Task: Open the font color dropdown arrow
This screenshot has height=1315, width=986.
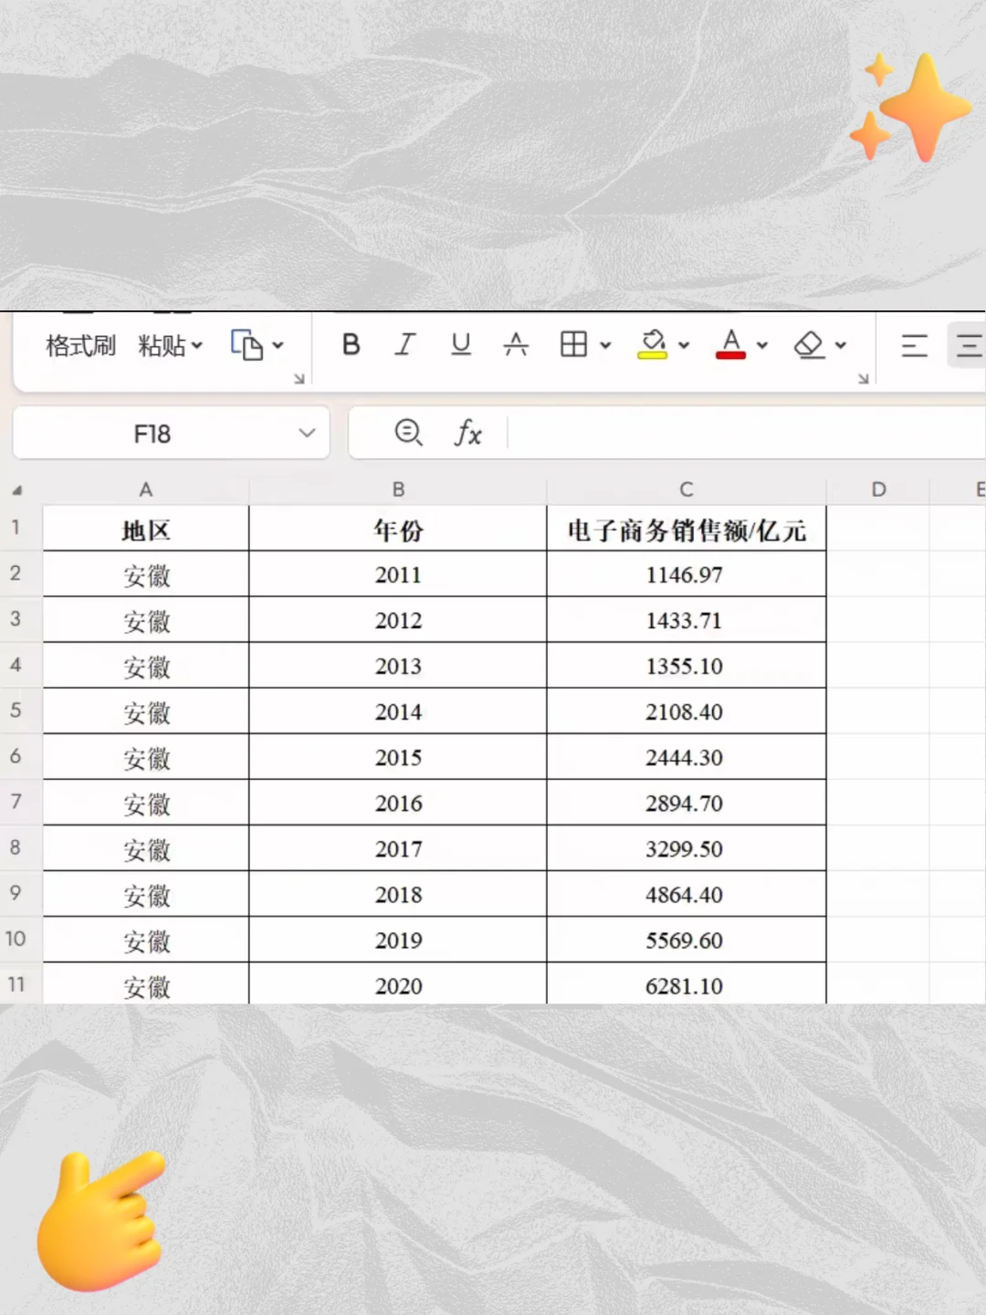Action: 761,347
